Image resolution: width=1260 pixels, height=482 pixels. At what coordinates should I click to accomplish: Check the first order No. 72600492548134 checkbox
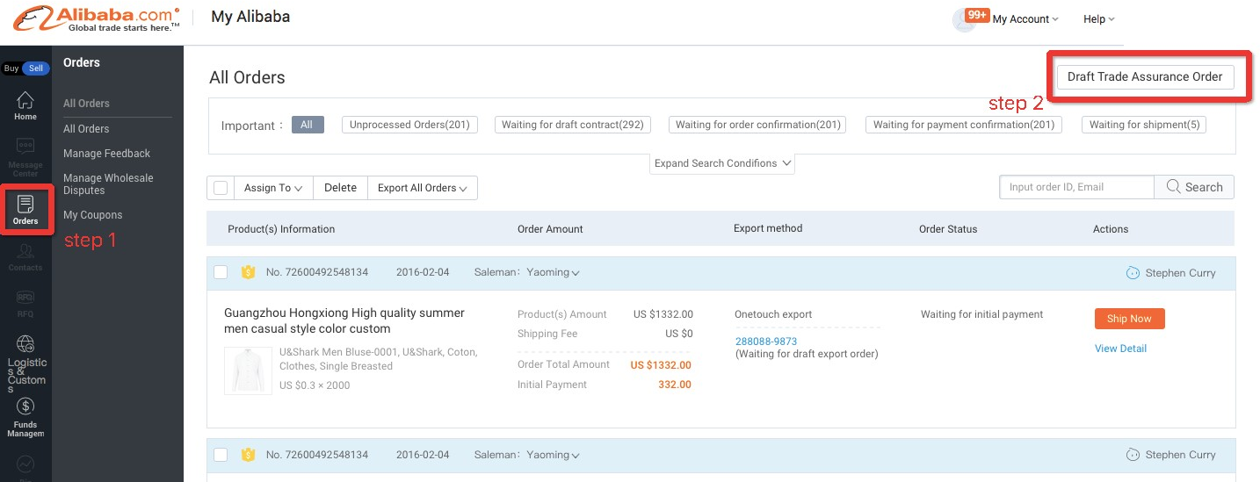point(221,272)
